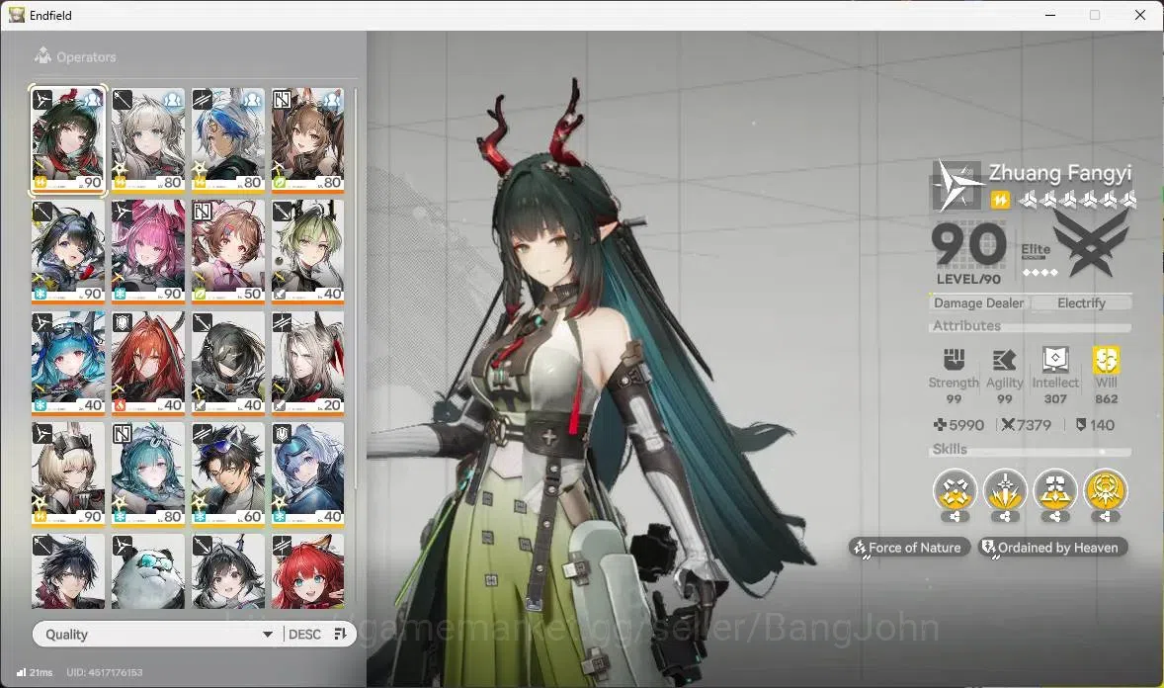Select the light-green-haired level 40 operator
This screenshot has width=1164, height=688.
307,251
